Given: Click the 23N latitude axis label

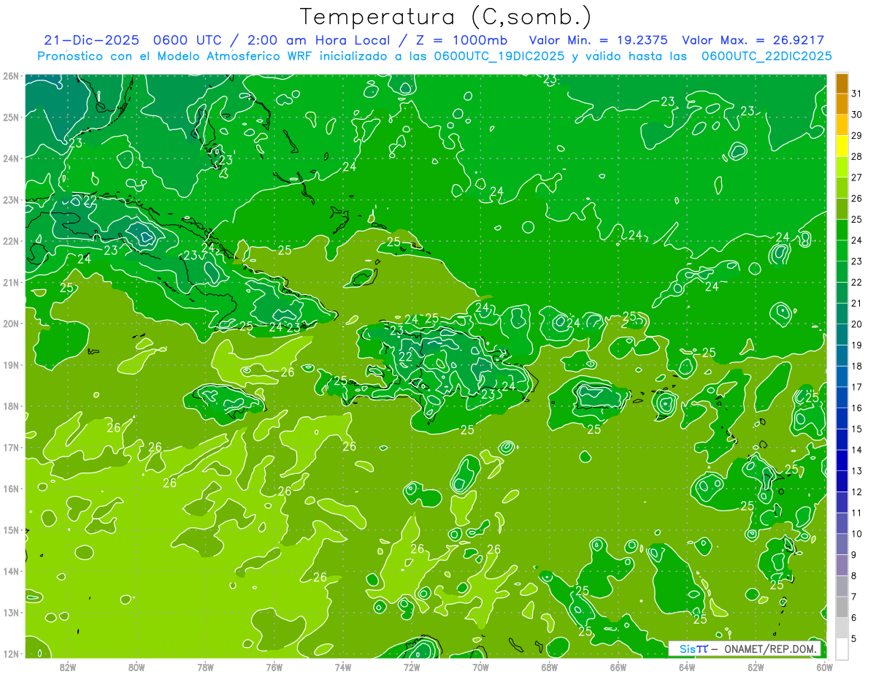Looking at the screenshot, I should click(x=10, y=199).
